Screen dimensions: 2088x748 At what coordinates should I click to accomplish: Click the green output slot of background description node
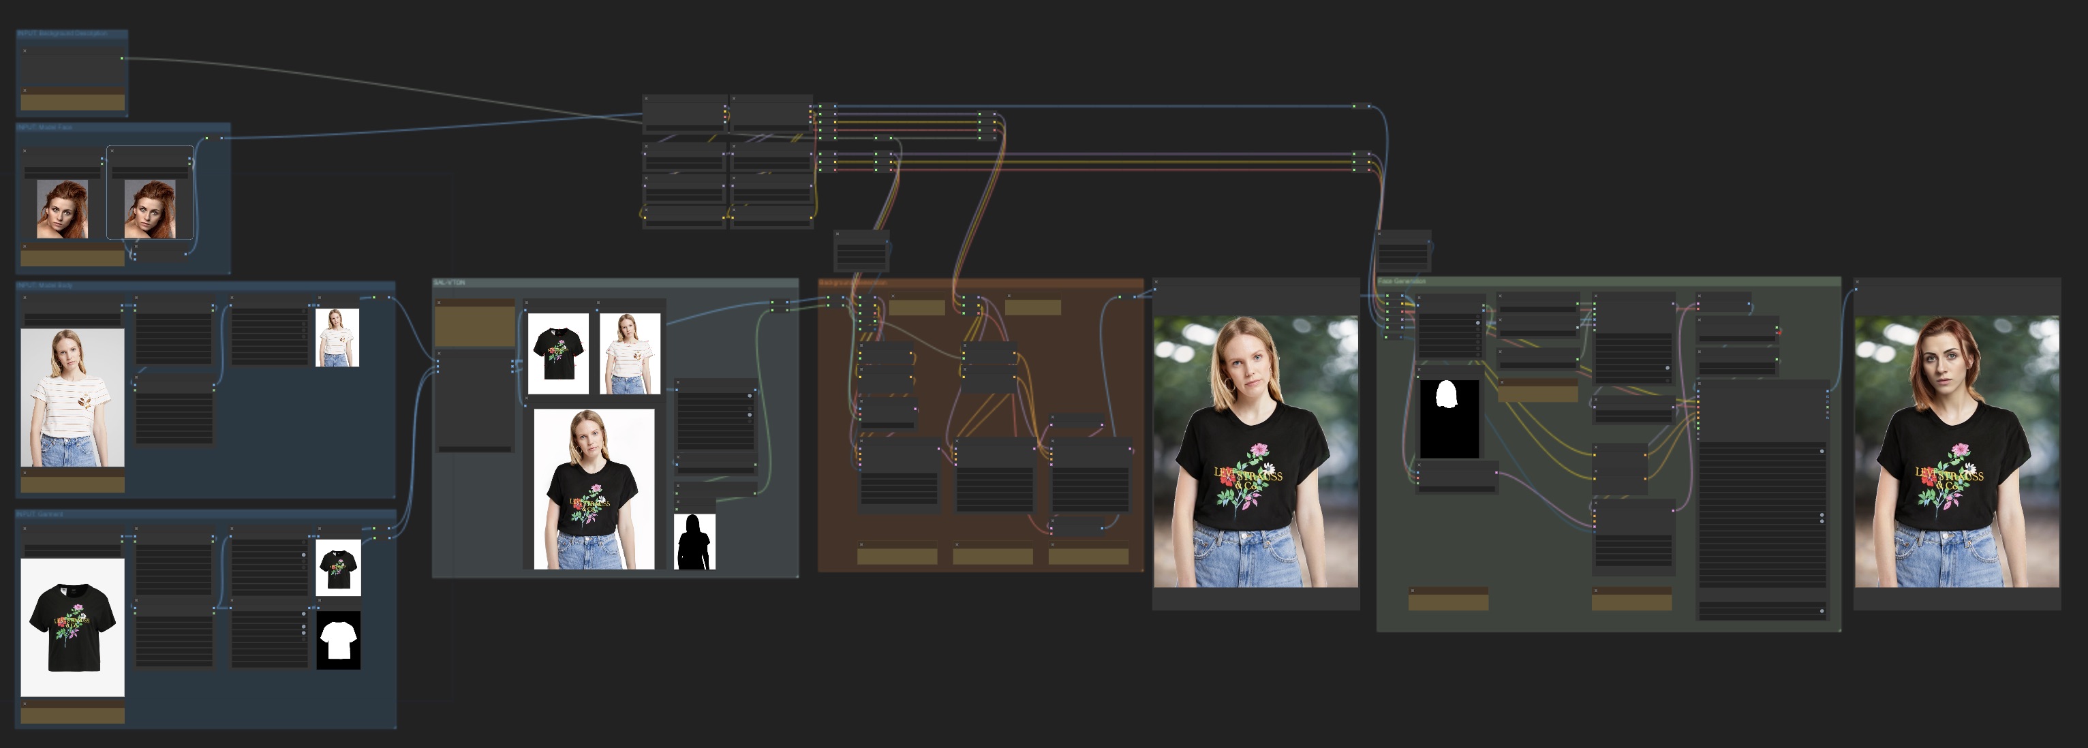click(x=123, y=59)
